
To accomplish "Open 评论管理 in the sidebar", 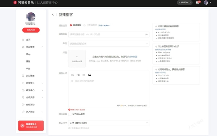I will [x=30, y=76].
